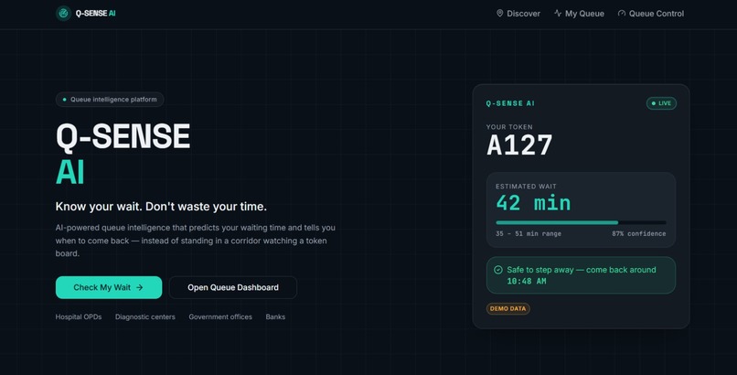This screenshot has height=375, width=737.
Task: Click the Queue intelligence platform badge
Action: pos(110,99)
